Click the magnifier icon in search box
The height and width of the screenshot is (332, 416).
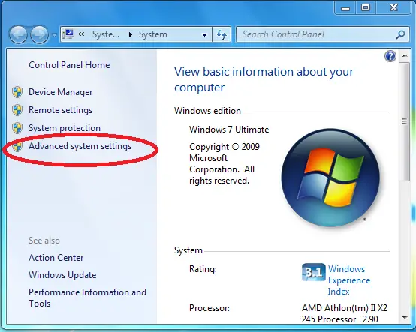[x=401, y=34]
